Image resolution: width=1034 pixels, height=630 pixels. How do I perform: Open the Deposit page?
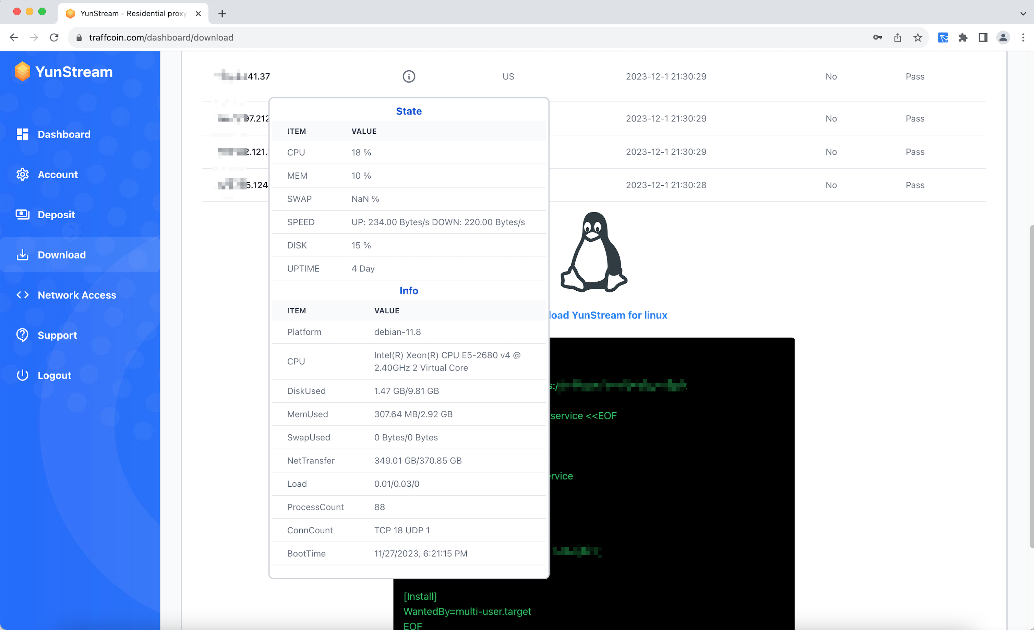(56, 215)
